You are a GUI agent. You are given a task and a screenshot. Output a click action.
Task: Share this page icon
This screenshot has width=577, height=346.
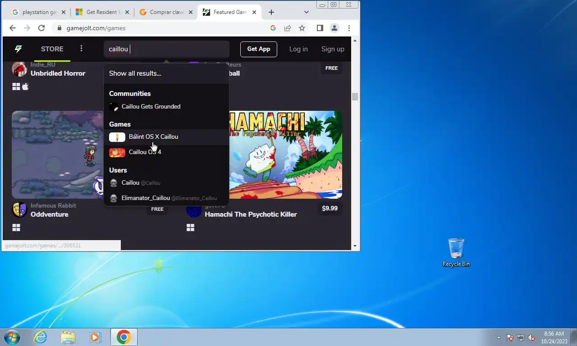[x=287, y=28]
